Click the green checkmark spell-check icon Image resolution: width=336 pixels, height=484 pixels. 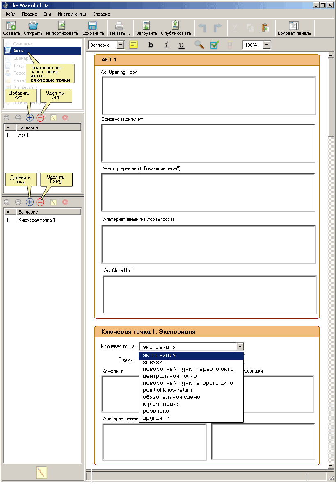215,45
